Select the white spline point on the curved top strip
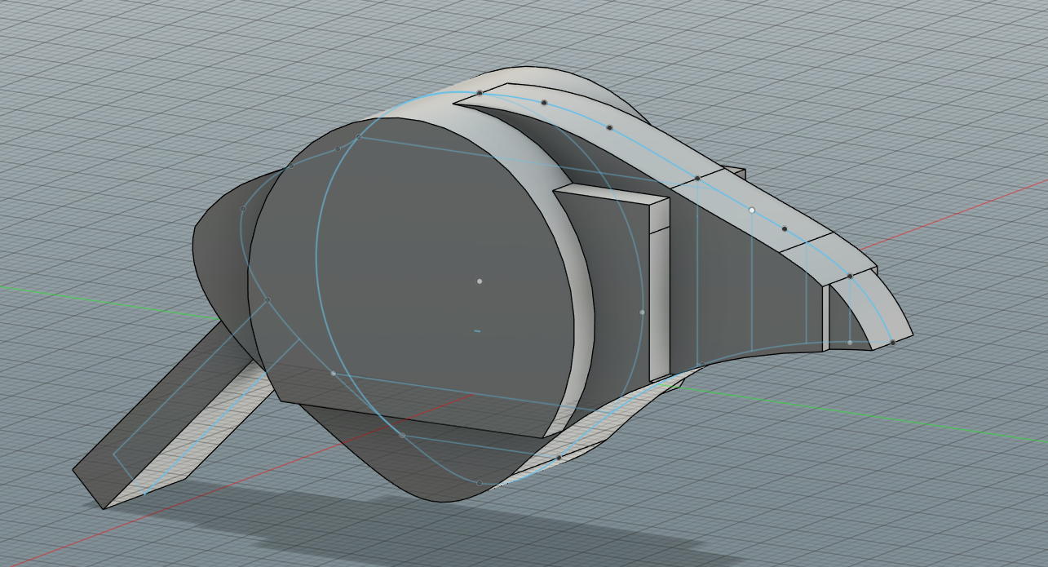The image size is (1048, 567). pyautogui.click(x=752, y=210)
